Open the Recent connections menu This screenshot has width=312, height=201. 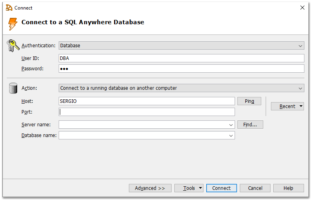pyautogui.click(x=287, y=106)
